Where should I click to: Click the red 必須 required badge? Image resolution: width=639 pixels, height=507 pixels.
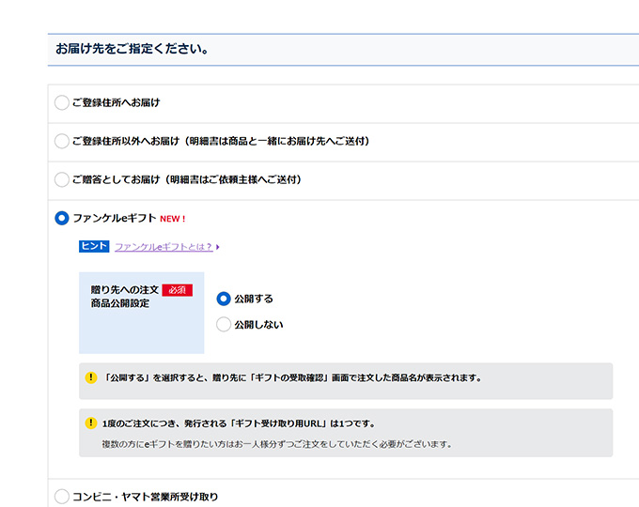(x=177, y=290)
